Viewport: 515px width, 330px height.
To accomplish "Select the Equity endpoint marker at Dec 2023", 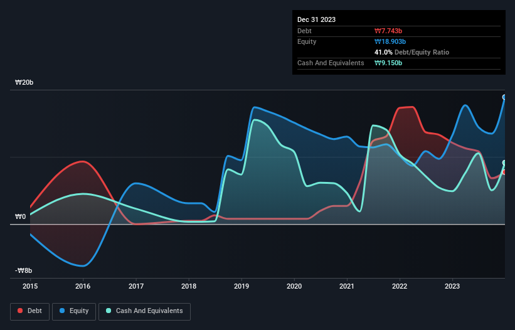I will (x=504, y=97).
